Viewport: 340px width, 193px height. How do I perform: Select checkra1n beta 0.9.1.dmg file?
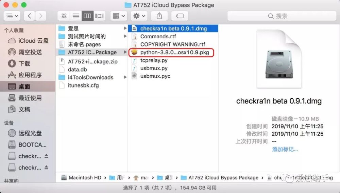pyautogui.click(x=173, y=28)
